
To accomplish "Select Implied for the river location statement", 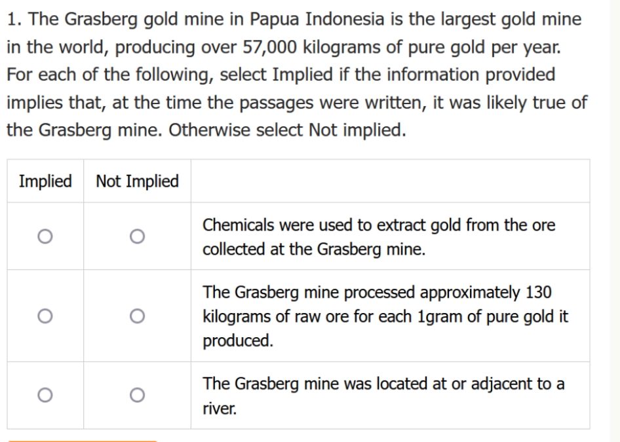I will point(45,395).
